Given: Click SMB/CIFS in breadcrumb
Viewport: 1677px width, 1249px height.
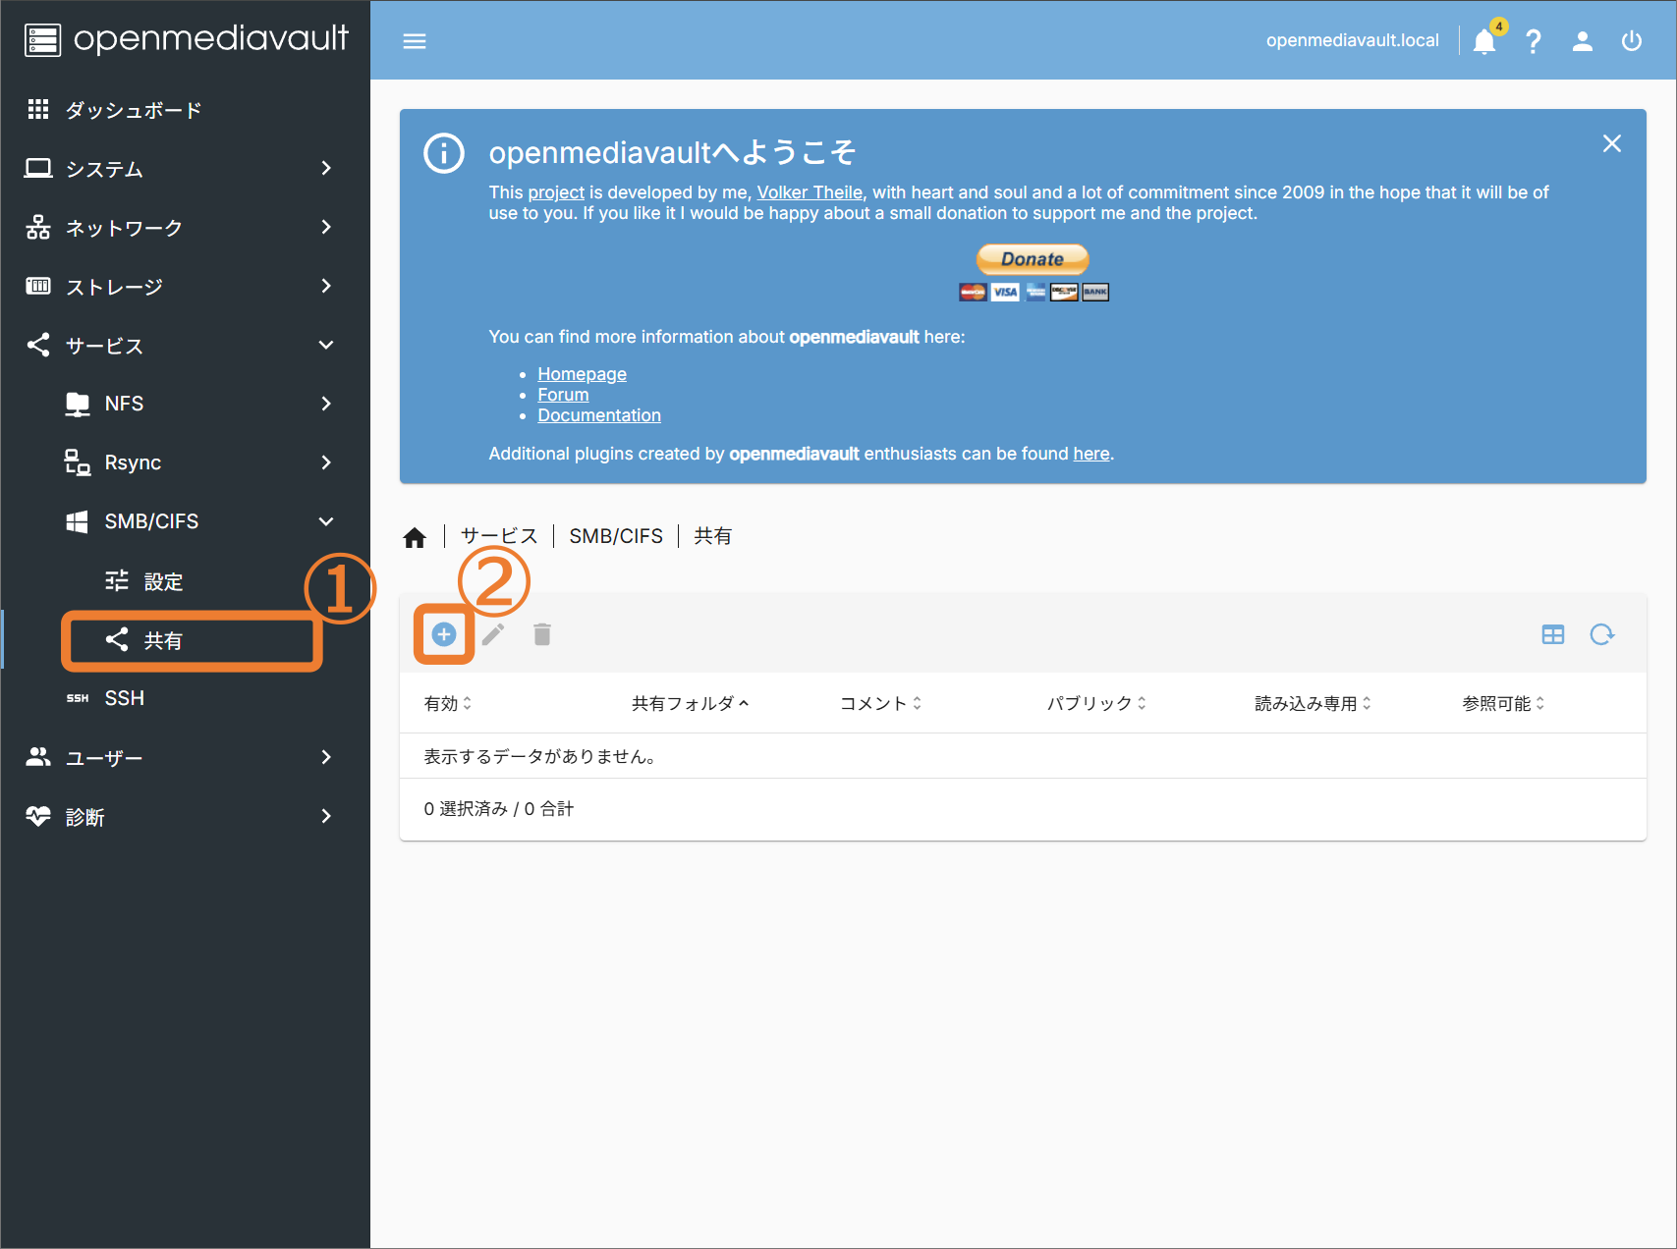Looking at the screenshot, I should 616,536.
